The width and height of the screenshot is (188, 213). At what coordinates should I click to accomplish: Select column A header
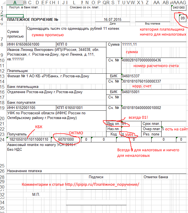pyautogui.click(x=15, y=3)
